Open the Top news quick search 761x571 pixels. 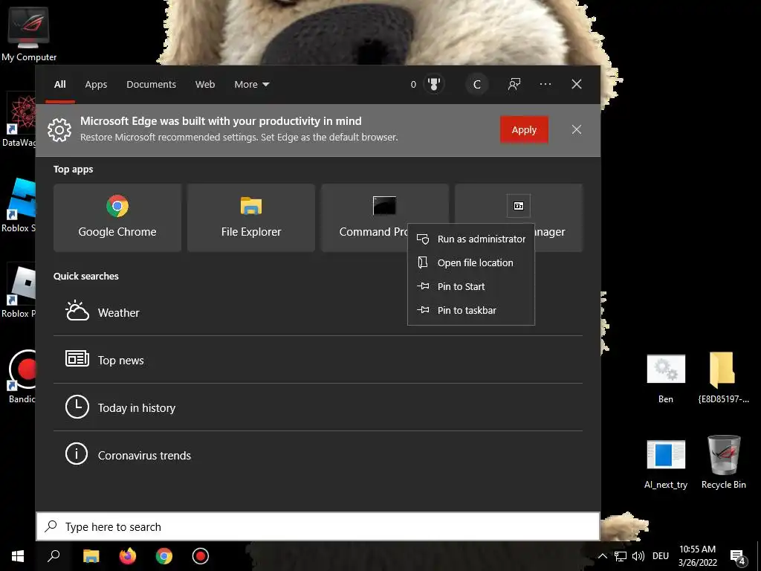318,360
